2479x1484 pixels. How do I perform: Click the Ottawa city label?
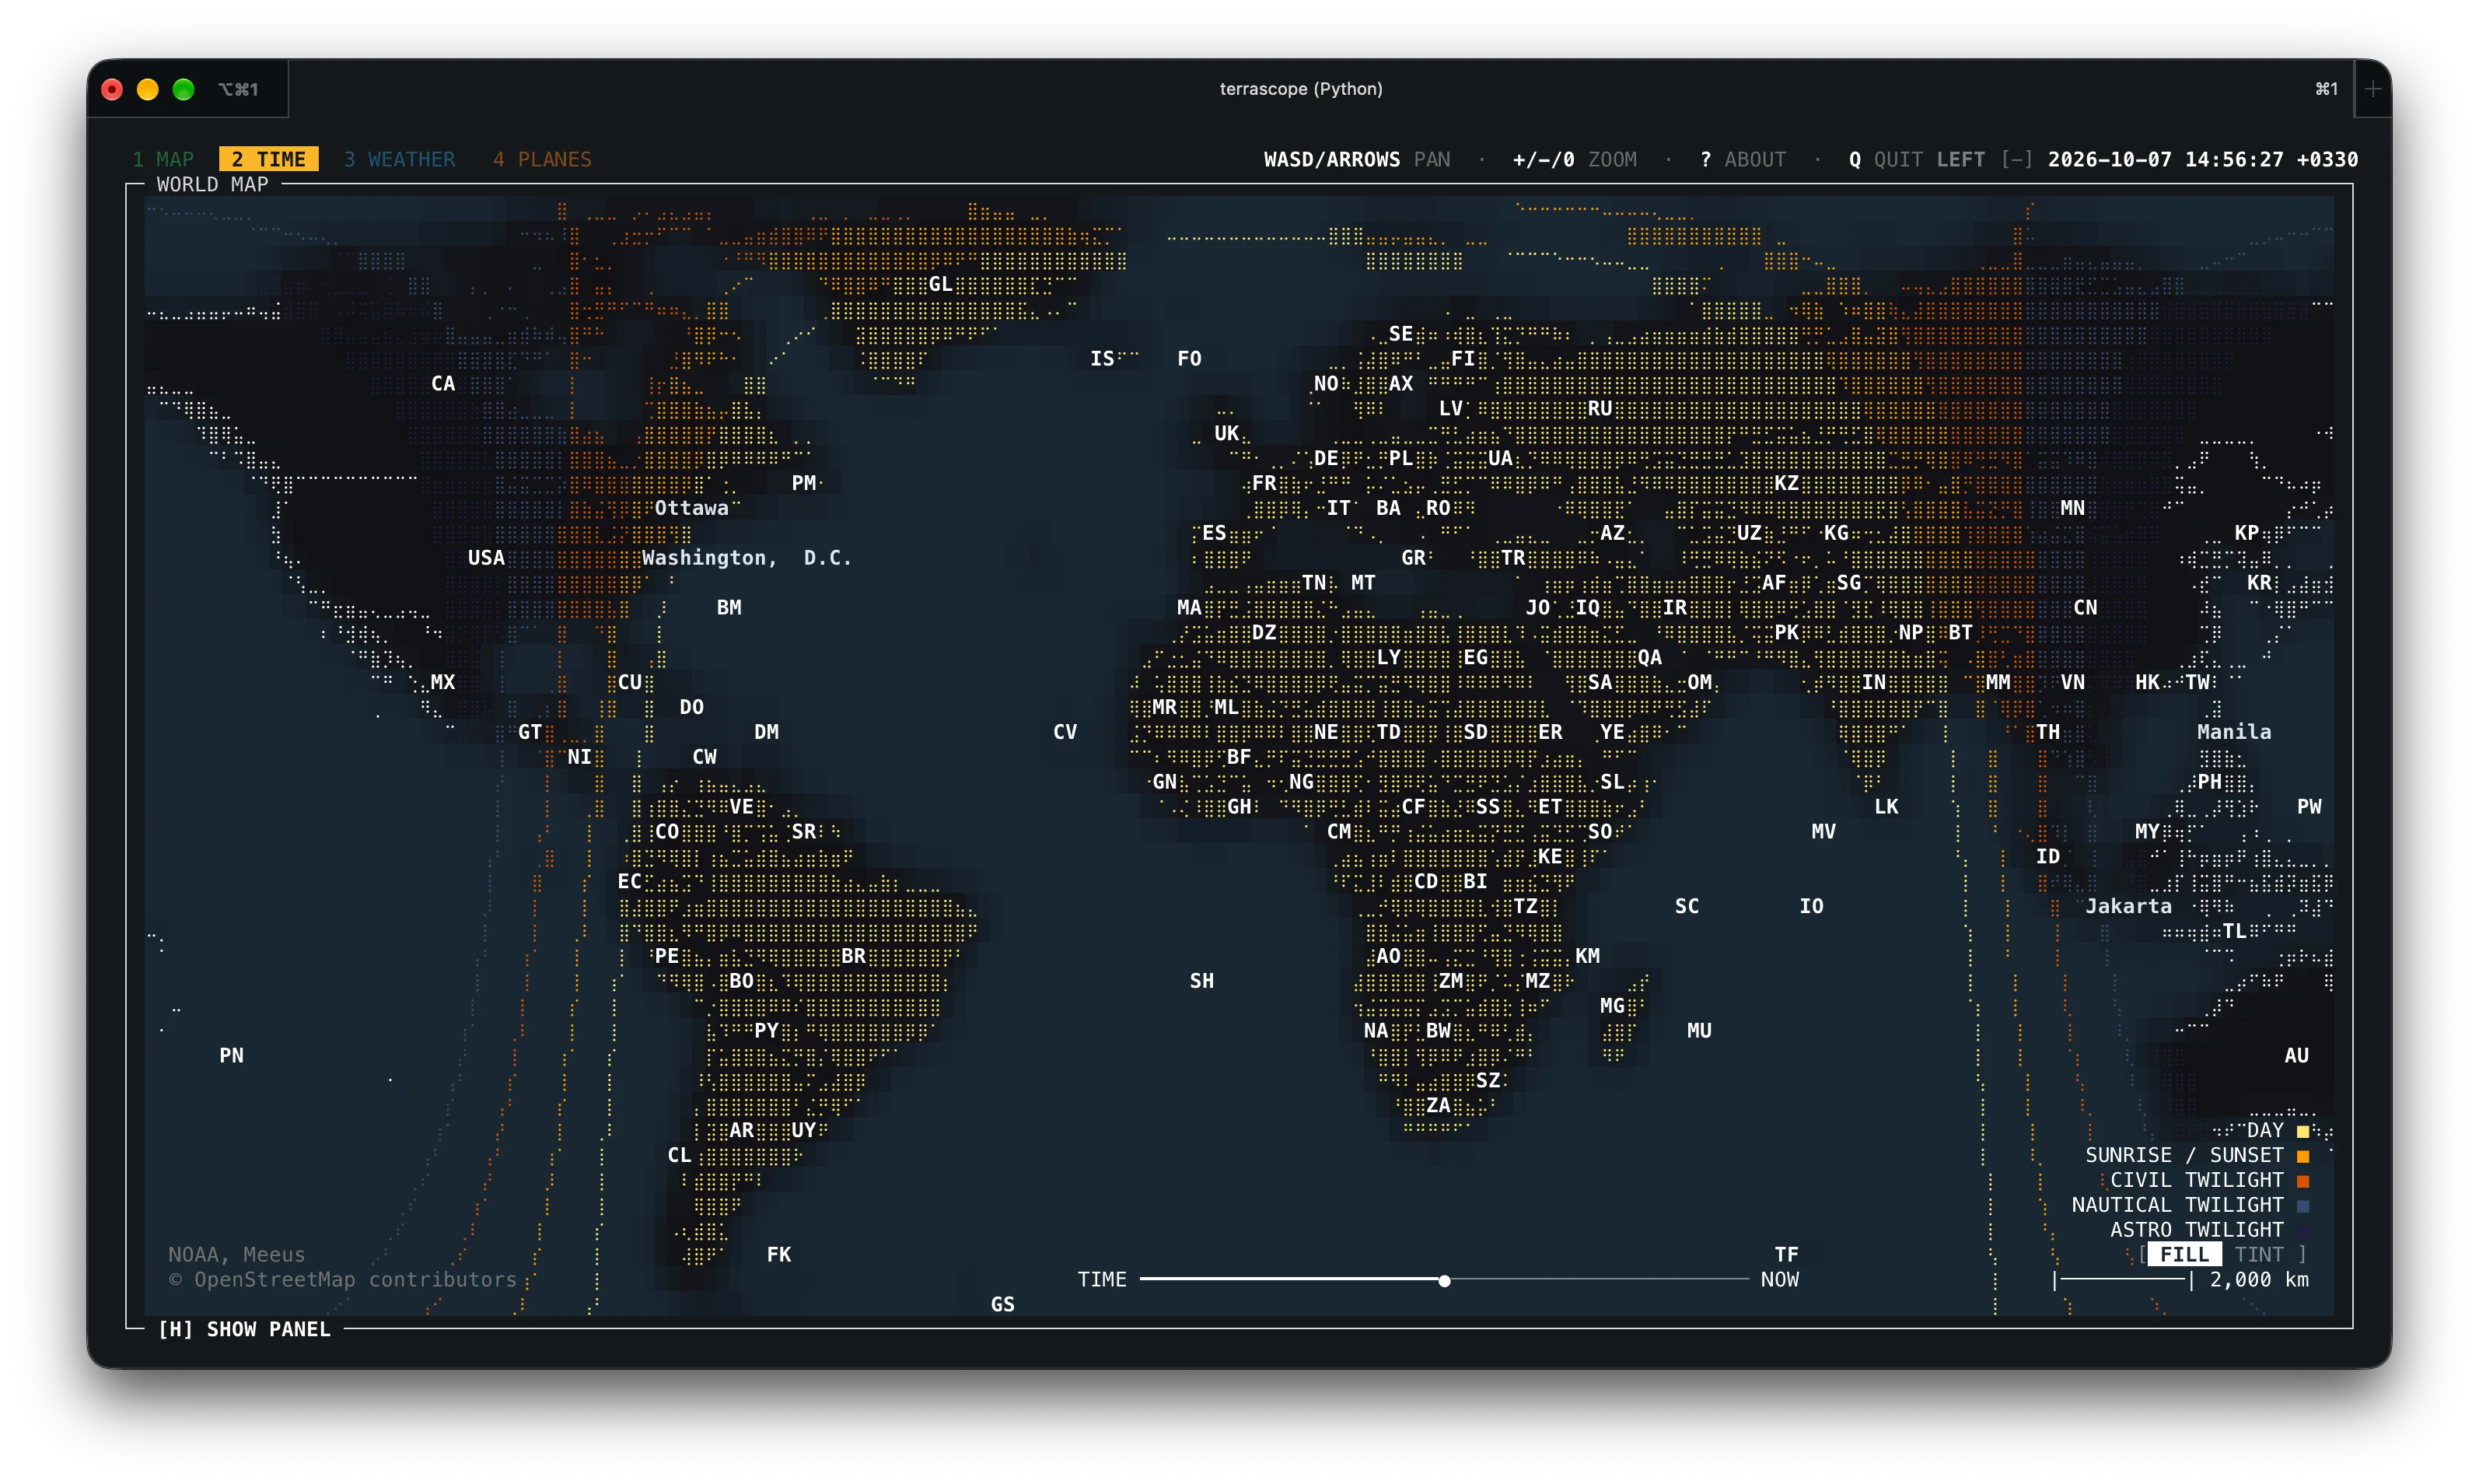[691, 508]
